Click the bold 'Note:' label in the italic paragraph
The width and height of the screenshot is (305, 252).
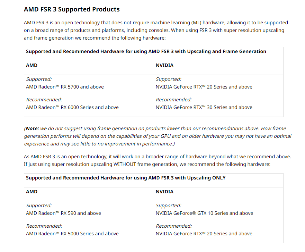coord(33,128)
